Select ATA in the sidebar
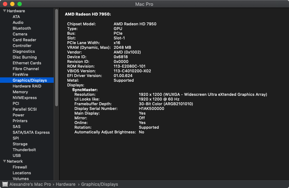Image resolution: width=289 pixels, height=188 pixels. click(x=16, y=17)
